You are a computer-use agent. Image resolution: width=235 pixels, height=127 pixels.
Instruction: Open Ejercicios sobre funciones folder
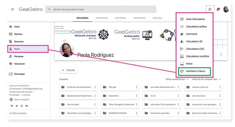(203, 113)
